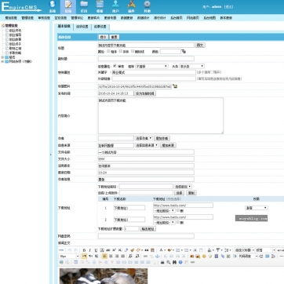Image resolution: width=284 pixels, height=284 pixels.
Task: Open 版本更新 (version update) in submenu bar
Action: click(226, 18)
